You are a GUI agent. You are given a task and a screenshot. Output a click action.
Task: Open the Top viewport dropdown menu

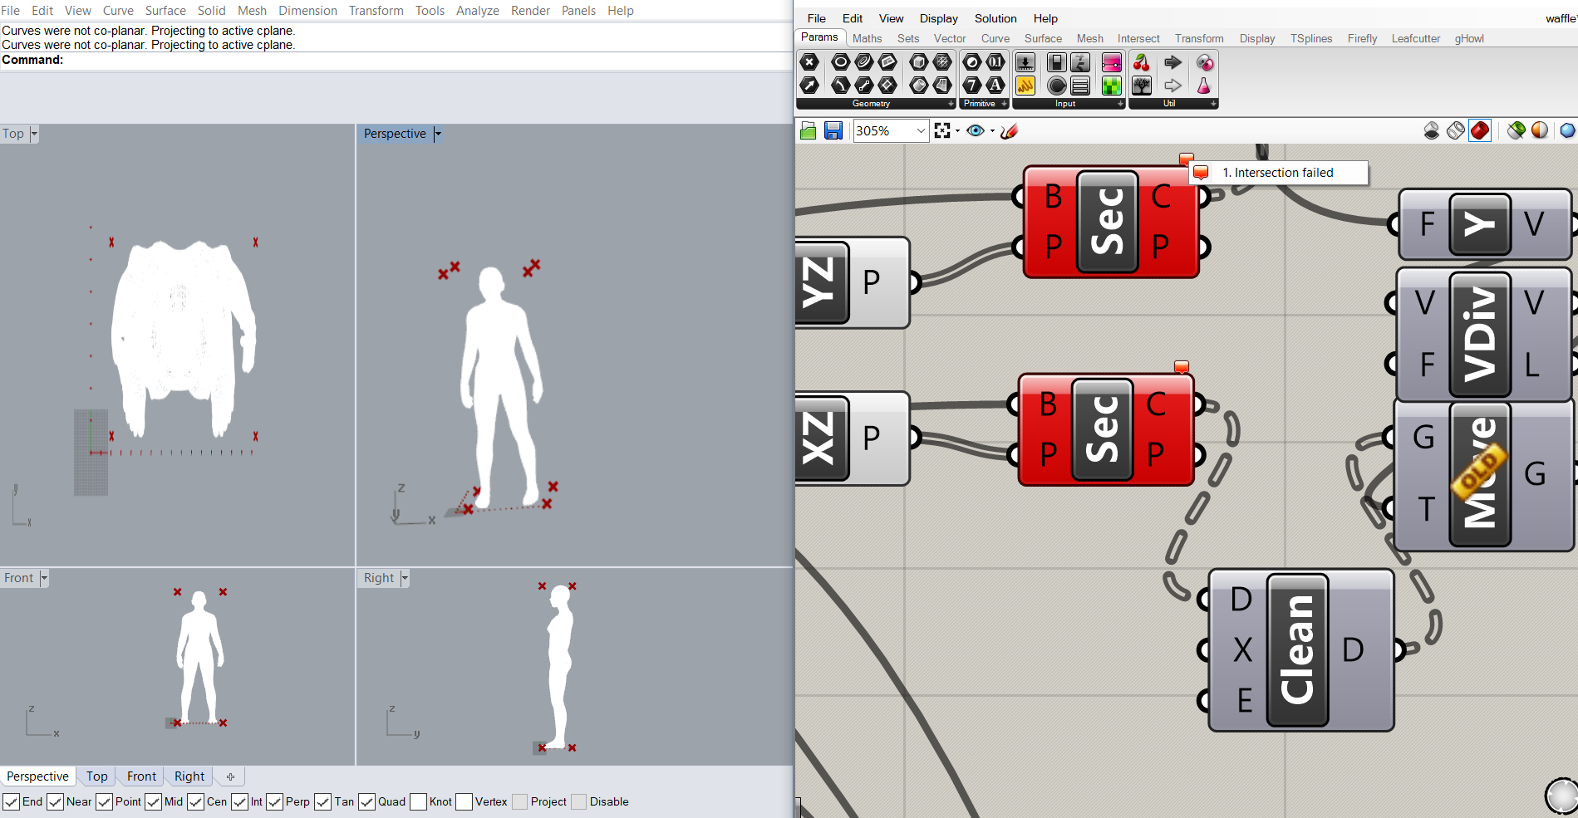coord(34,134)
